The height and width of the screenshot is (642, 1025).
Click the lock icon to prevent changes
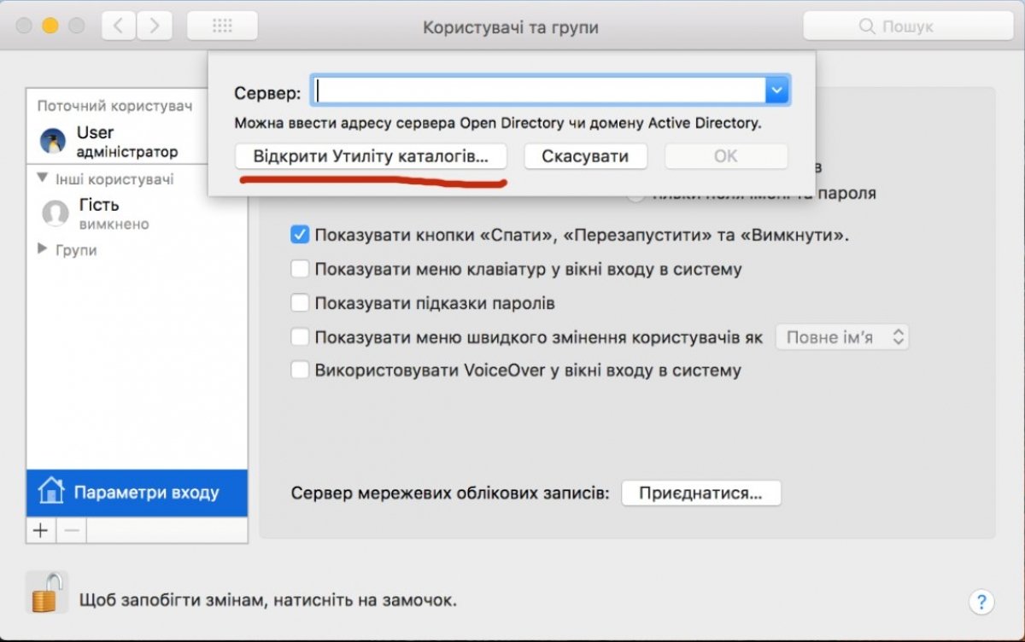pyautogui.click(x=48, y=592)
